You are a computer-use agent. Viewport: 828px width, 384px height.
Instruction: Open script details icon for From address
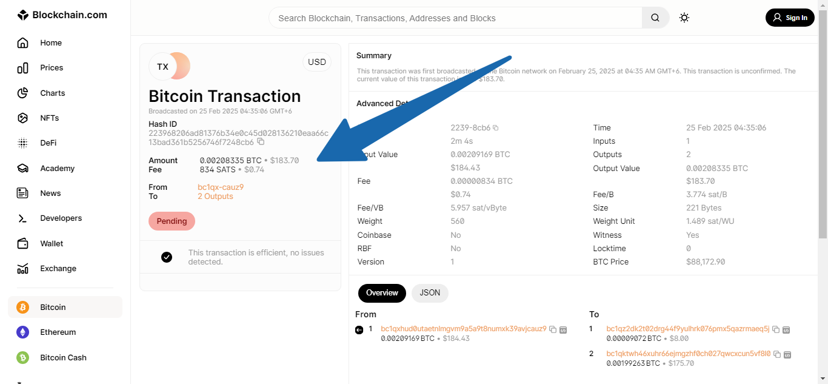pyautogui.click(x=563, y=329)
